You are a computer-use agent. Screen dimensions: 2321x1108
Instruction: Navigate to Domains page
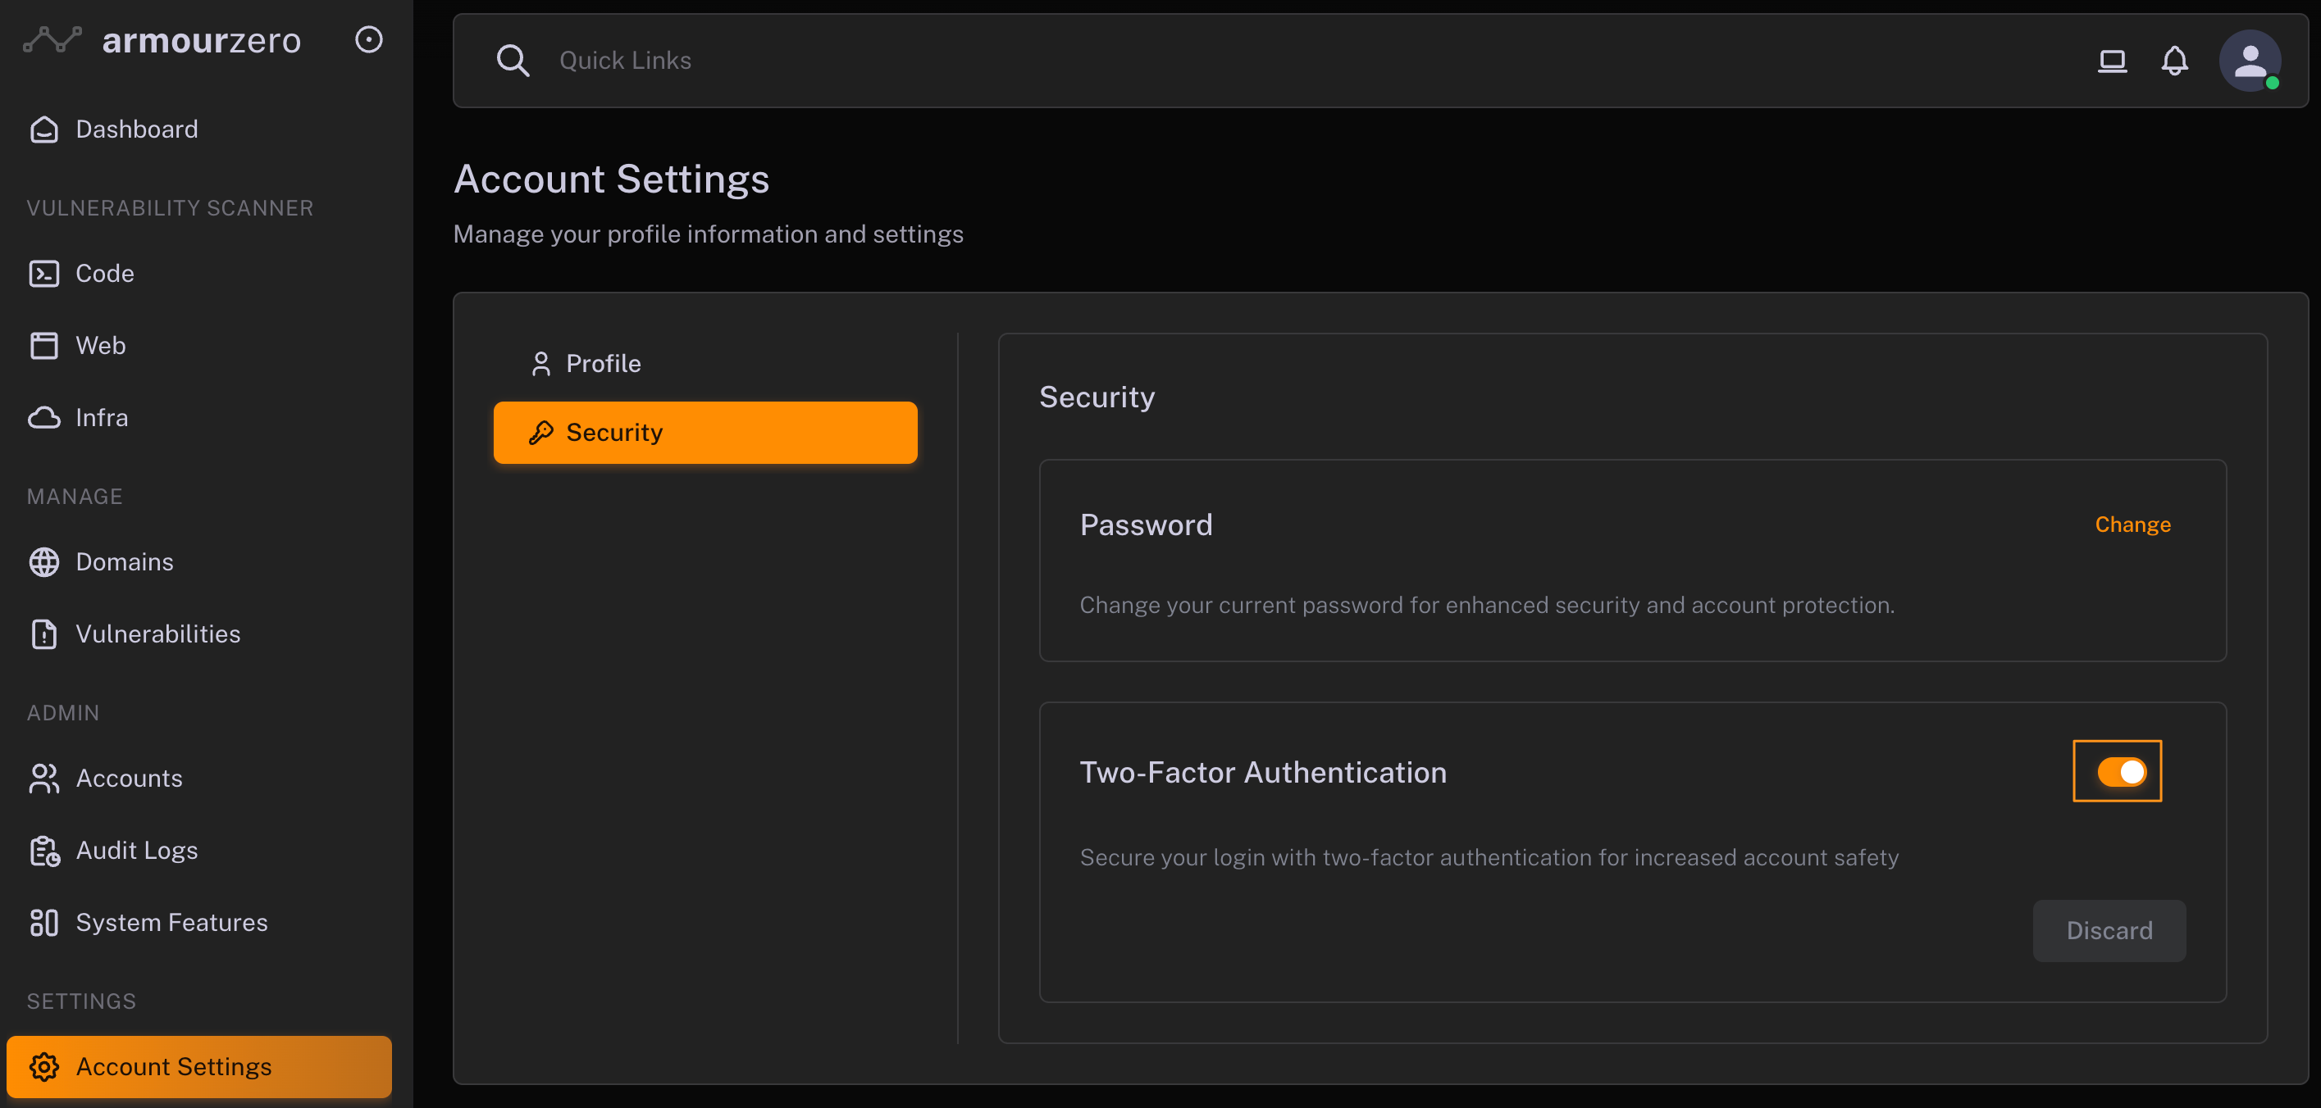click(x=125, y=561)
